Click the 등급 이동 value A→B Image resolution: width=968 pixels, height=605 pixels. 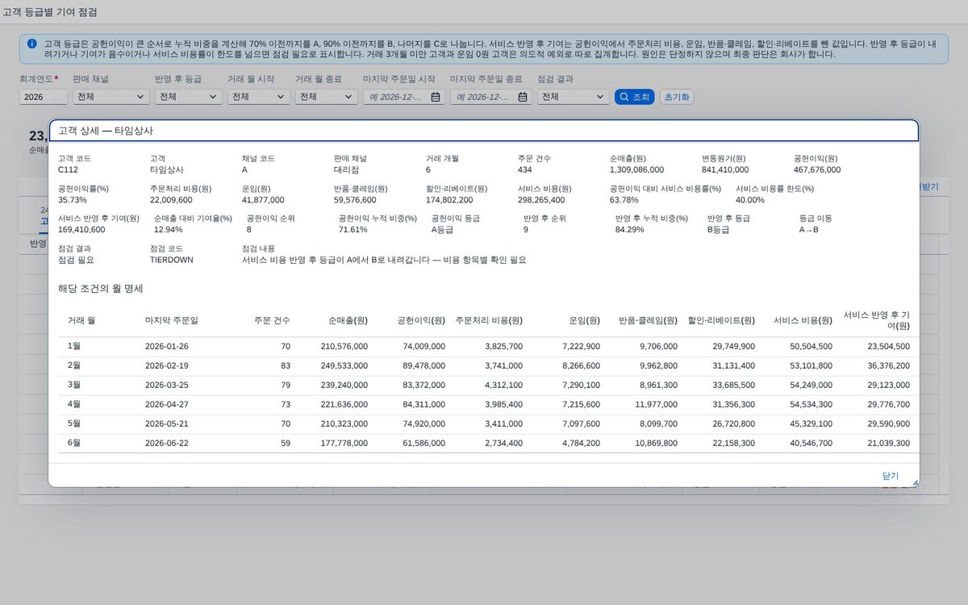pos(809,229)
